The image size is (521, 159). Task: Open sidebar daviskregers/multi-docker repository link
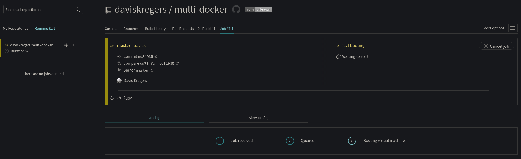pos(31,45)
